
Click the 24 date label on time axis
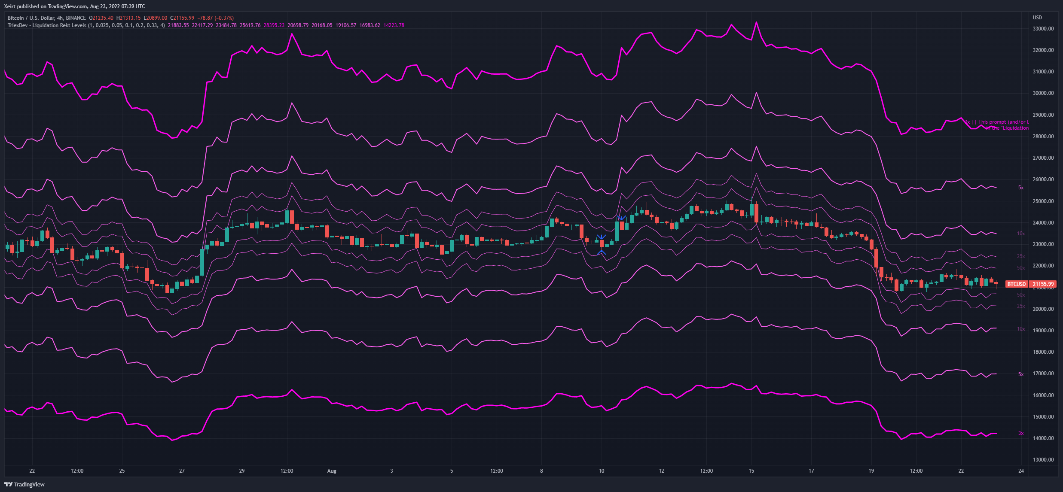pos(1021,471)
